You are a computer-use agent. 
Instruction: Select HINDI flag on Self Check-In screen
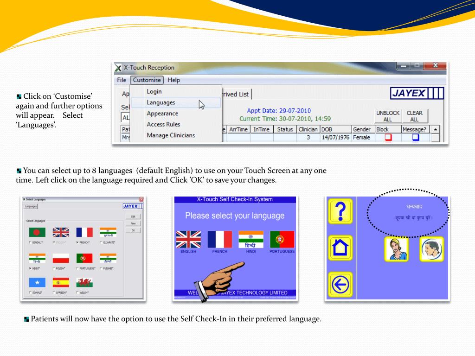coord(251,240)
